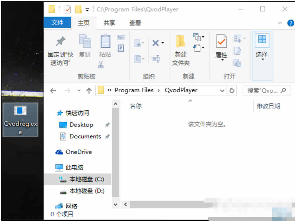Sort by 名称 column header
The width and height of the screenshot is (295, 221).
pyautogui.click(x=136, y=106)
